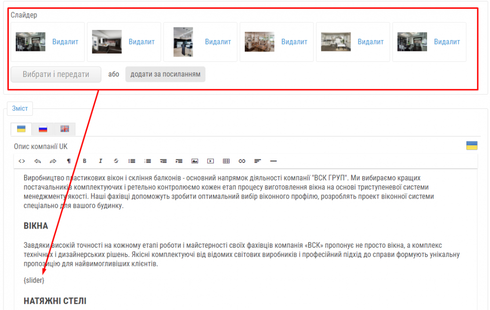Viewport: 490px width, 310px height.
Task: Apply bold formatting
Action: point(85,161)
